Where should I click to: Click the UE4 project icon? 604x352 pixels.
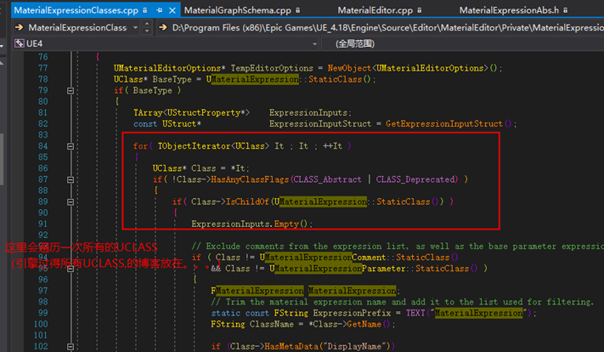(x=19, y=43)
